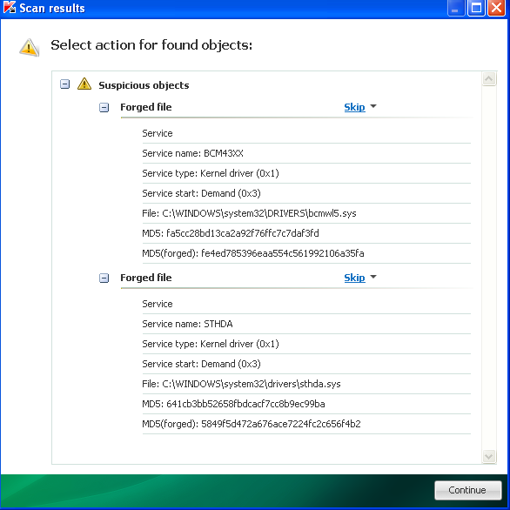Collapse the second Forged file entry
Viewport: 510px width, 510px height.
tap(104, 278)
